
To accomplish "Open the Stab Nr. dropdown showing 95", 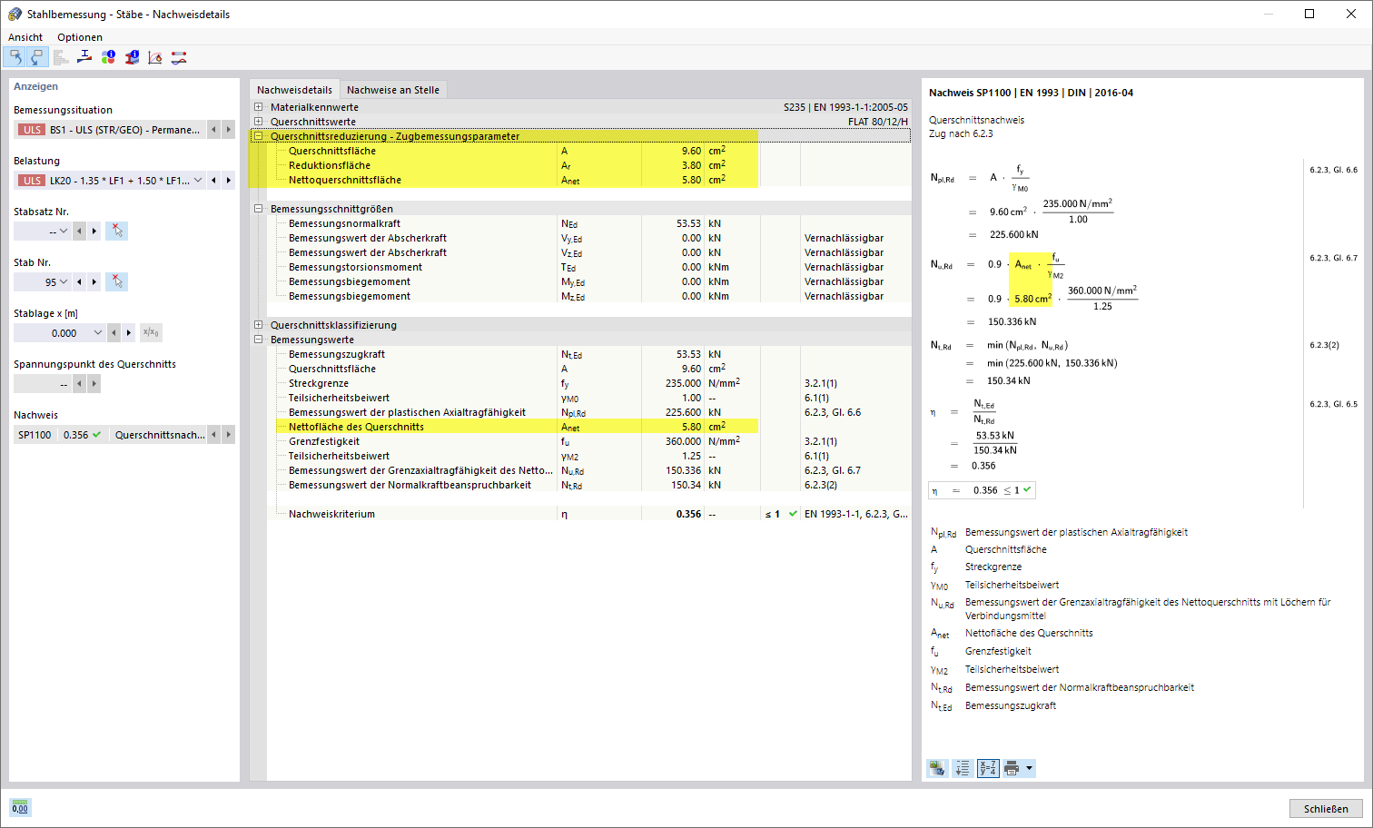I will [63, 281].
